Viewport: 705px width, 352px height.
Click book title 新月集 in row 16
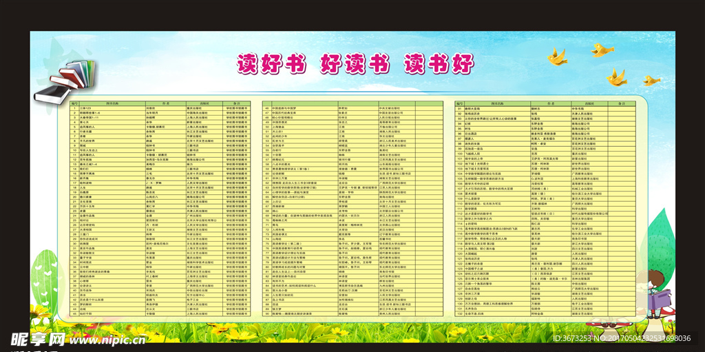coord(84,178)
